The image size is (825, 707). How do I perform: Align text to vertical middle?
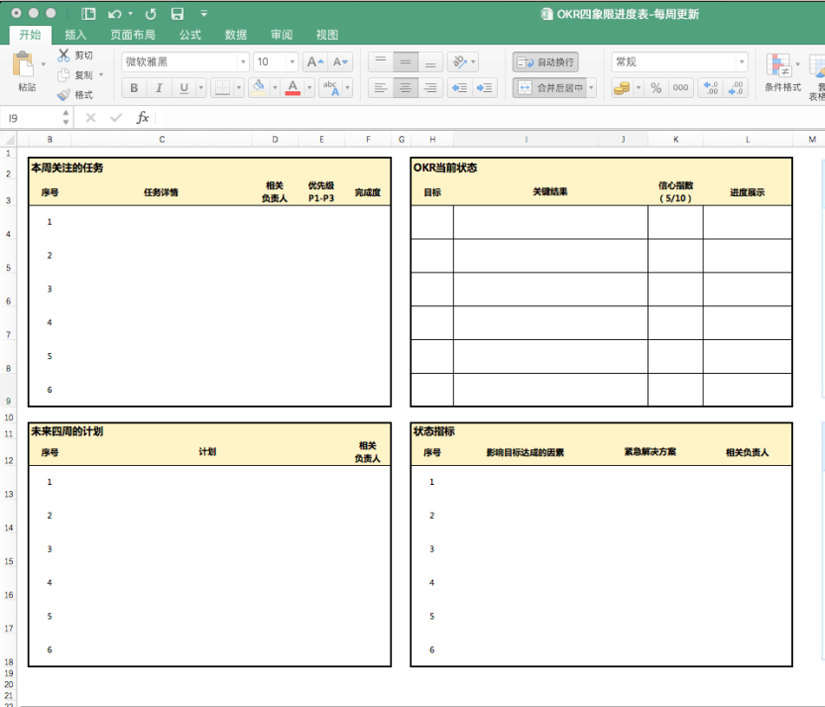[406, 62]
